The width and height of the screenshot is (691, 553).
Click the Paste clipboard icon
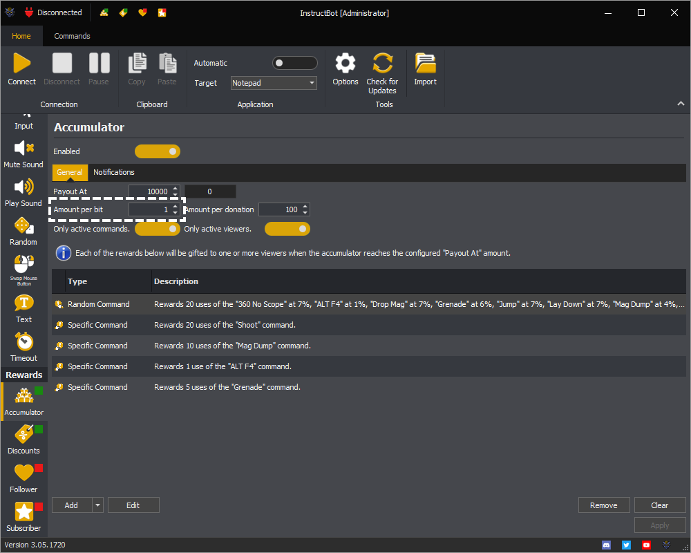(x=167, y=63)
